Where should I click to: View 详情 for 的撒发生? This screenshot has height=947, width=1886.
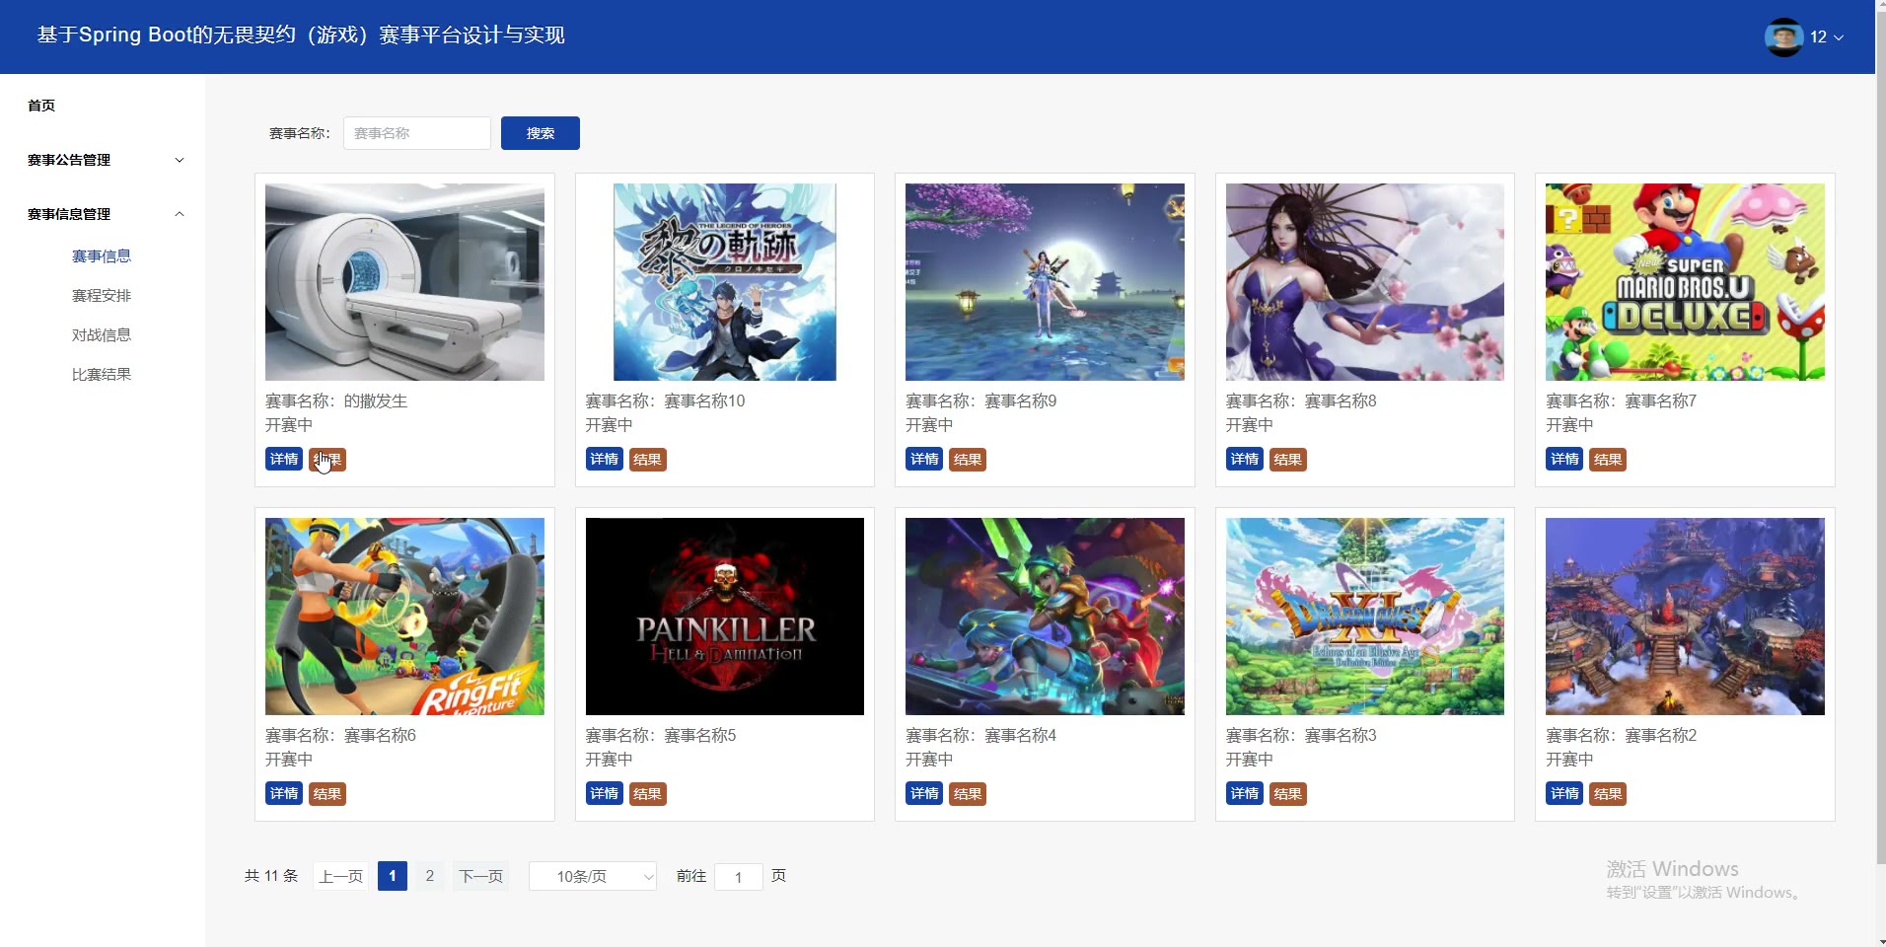click(x=284, y=459)
